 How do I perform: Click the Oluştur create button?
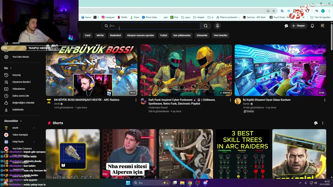(298, 26)
